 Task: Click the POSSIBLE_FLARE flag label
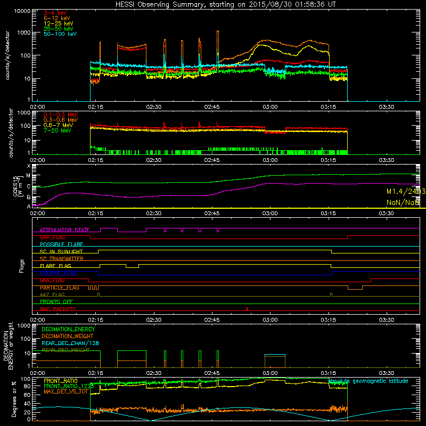point(61,244)
